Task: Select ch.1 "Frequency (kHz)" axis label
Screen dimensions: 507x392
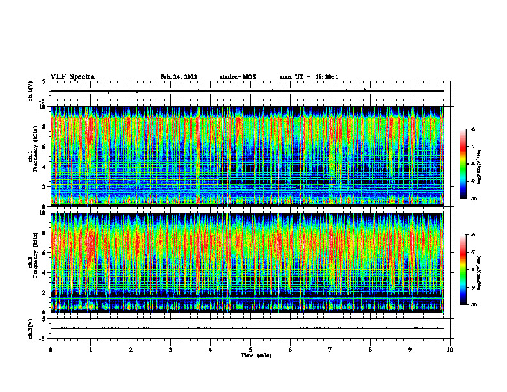Action: click(x=35, y=149)
